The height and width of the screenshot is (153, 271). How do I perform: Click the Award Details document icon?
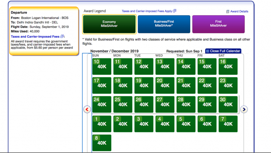228,12
